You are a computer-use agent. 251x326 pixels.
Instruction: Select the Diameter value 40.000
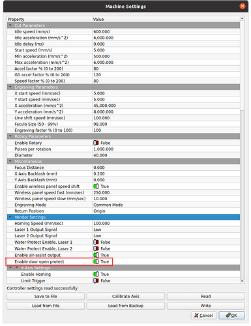tap(100, 155)
